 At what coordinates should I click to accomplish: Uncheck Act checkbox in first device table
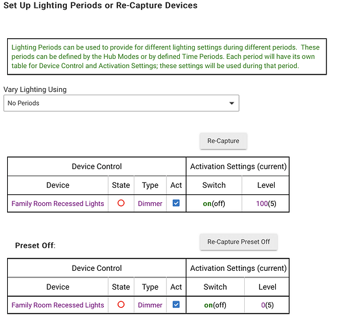pyautogui.click(x=176, y=203)
